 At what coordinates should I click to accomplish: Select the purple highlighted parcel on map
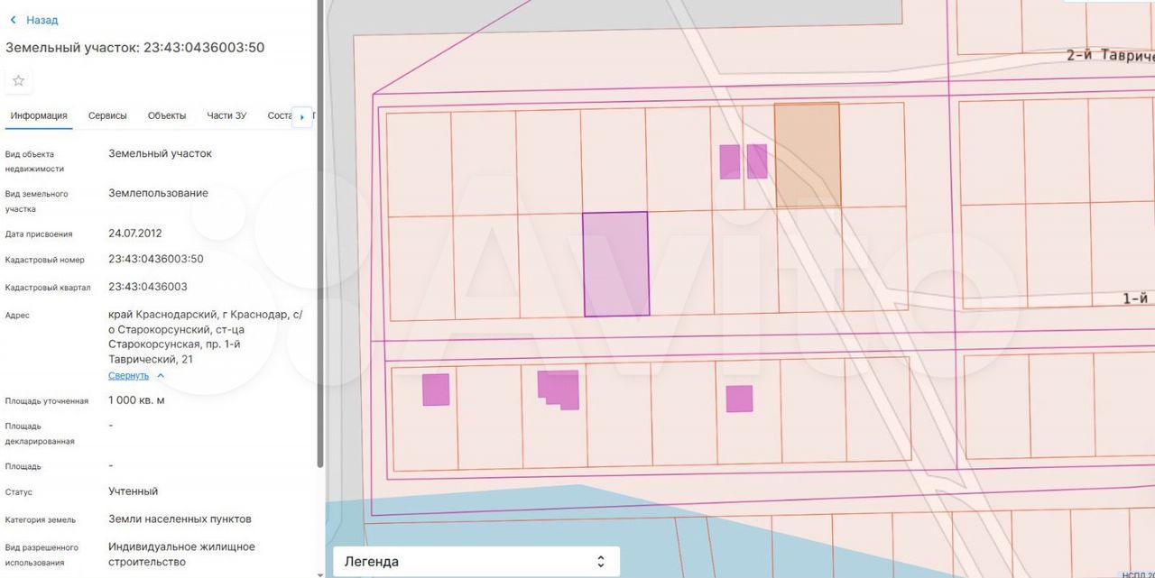click(615, 264)
